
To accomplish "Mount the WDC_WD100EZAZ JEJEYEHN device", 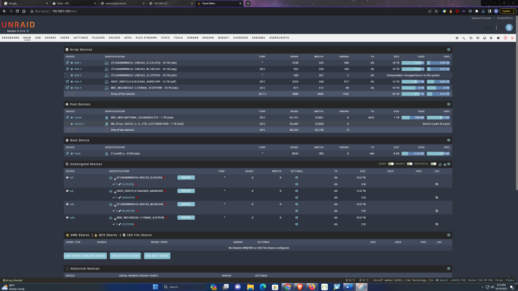I will tap(186, 218).
